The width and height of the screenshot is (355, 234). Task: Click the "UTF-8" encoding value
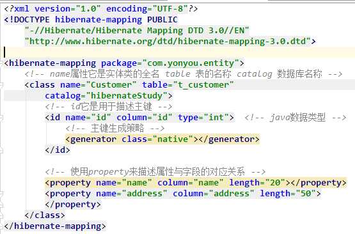point(170,8)
